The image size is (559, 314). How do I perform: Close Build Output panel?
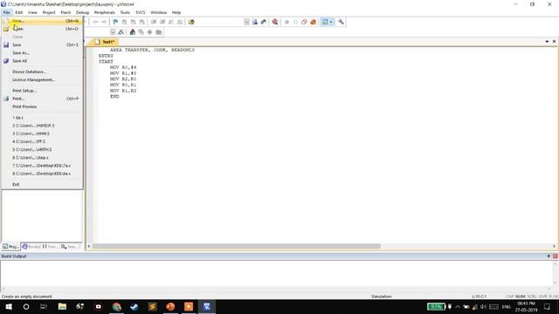coord(556,256)
